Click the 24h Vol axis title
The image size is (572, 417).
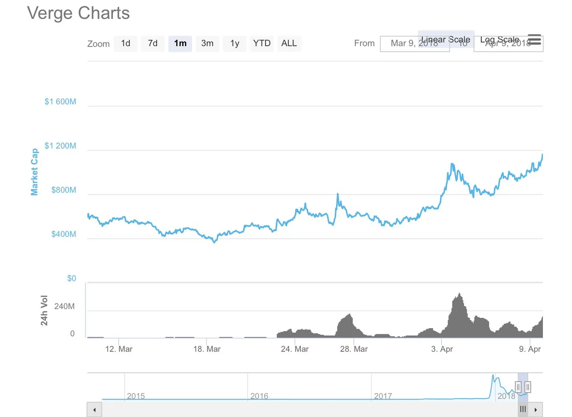[x=44, y=310]
